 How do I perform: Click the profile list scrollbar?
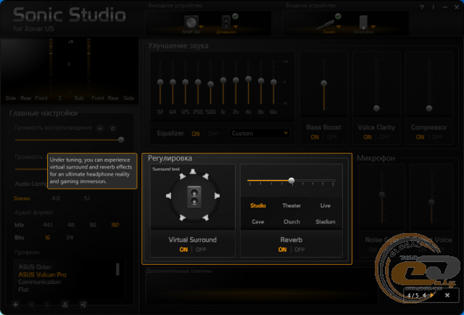click(x=117, y=269)
